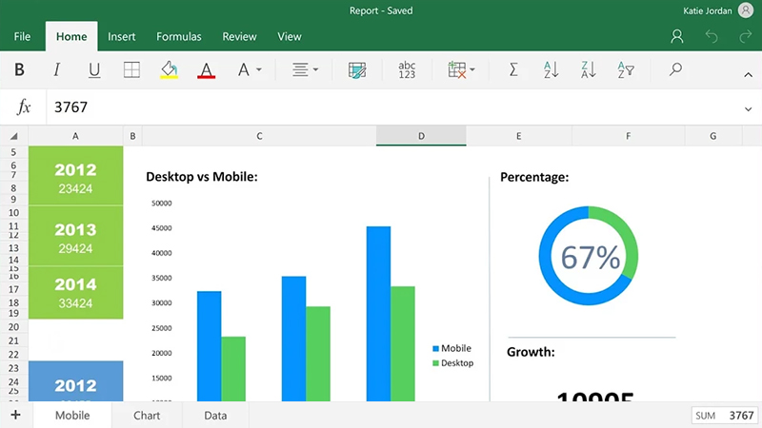Switch to the Insert ribbon tab
This screenshot has width=762, height=428.
coord(122,36)
